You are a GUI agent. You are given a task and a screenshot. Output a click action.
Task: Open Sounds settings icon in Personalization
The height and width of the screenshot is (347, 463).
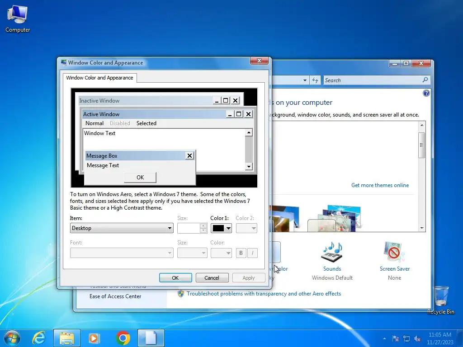coord(332,252)
